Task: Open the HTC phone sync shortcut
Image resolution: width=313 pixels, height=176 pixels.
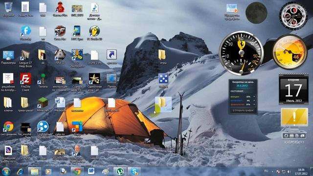Action: (77, 33)
